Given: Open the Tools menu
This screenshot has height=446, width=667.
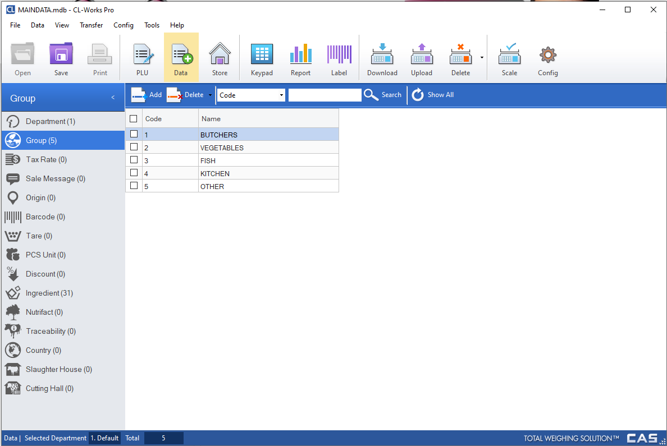Looking at the screenshot, I should 152,25.
